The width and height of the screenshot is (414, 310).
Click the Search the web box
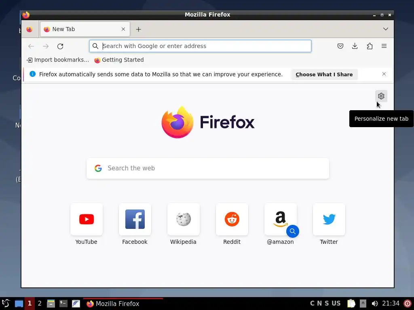[208, 168]
